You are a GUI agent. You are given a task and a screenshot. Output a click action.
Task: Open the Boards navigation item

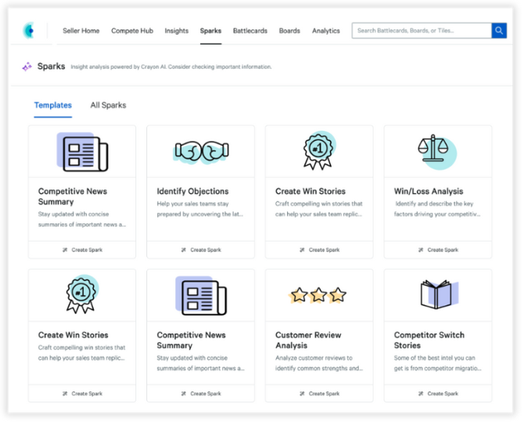click(289, 31)
